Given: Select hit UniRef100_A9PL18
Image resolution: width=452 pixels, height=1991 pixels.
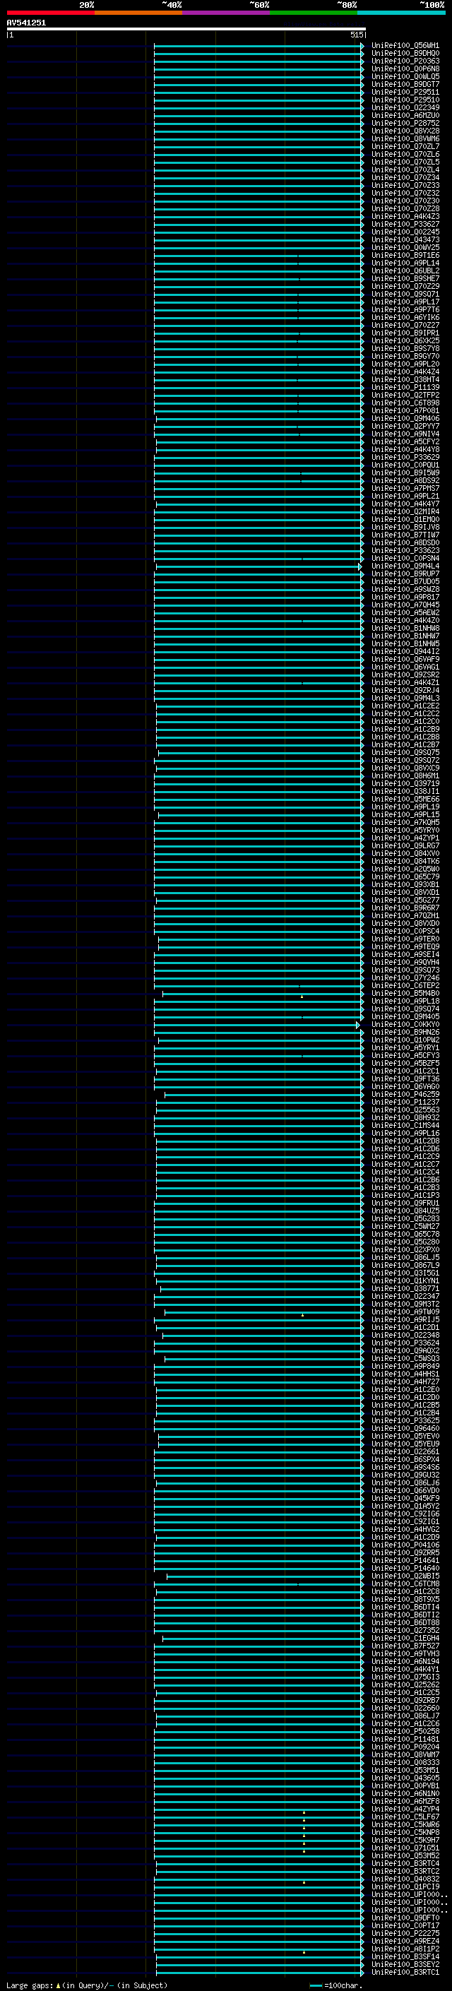Looking at the screenshot, I should [405, 1001].
